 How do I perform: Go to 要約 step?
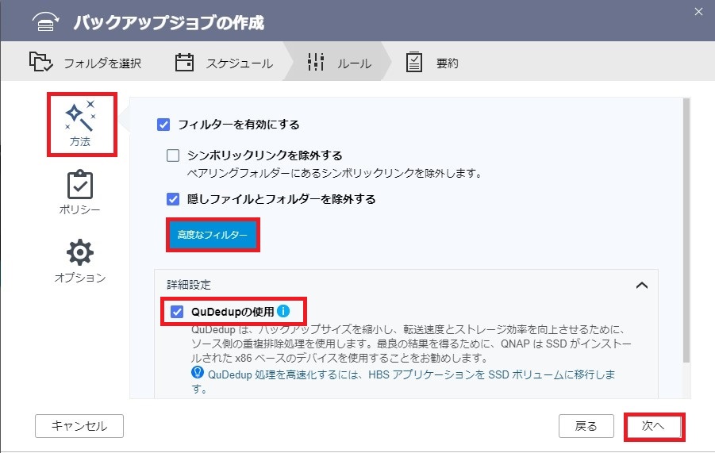tap(432, 62)
